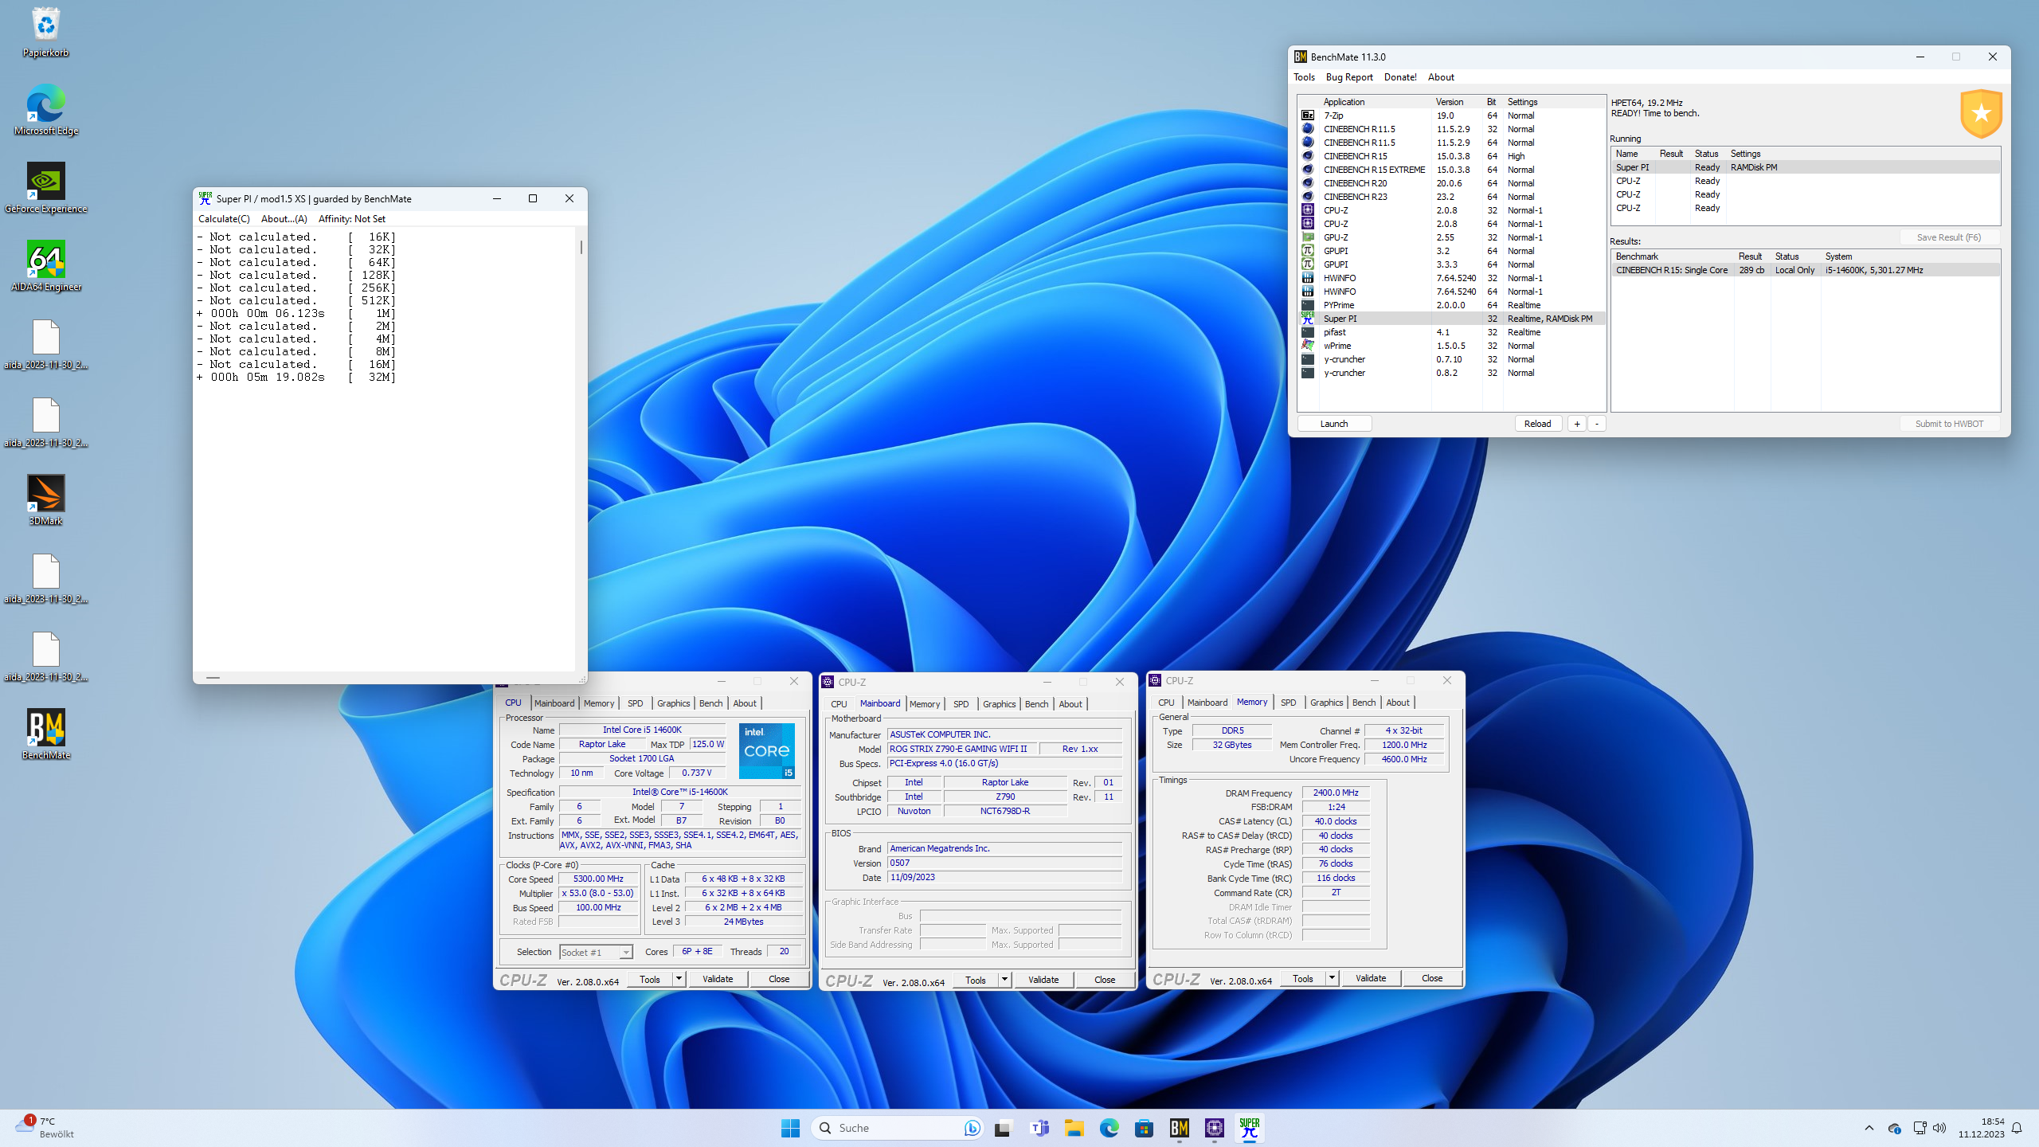Click the PYPrime entry icon
Screen dimensions: 2039x1147
1307,304
